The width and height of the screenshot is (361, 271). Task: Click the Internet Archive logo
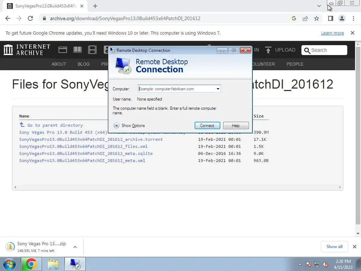point(27,50)
